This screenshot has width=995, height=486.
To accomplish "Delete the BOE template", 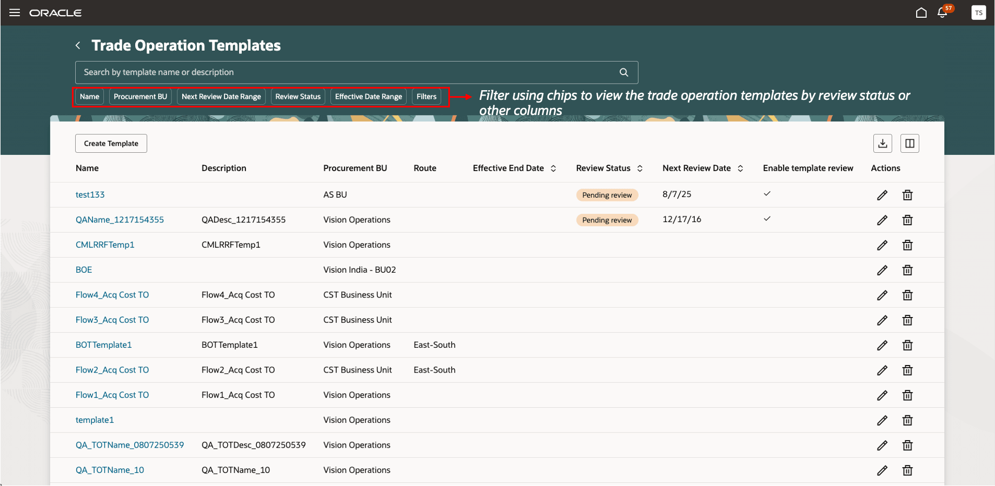I will coord(907,270).
